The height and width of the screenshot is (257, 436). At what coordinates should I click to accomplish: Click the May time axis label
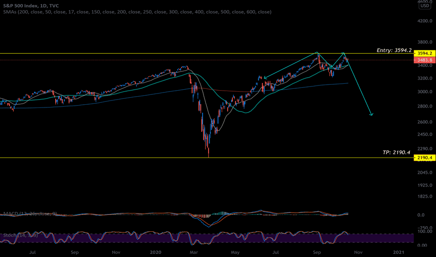pos(235,252)
